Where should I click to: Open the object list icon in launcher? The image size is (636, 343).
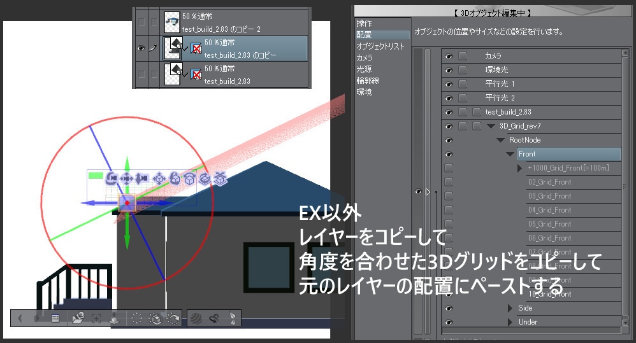click(x=55, y=319)
